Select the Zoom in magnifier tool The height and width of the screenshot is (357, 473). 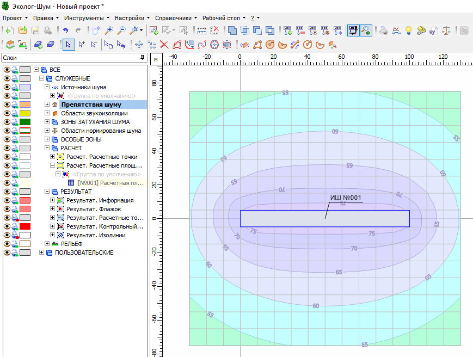point(109,30)
